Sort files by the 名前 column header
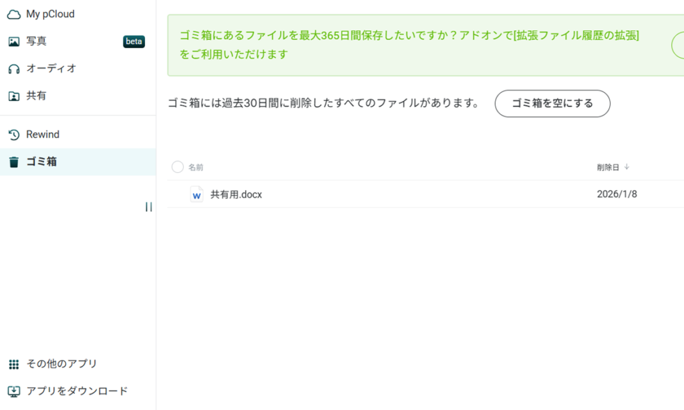 [196, 168]
